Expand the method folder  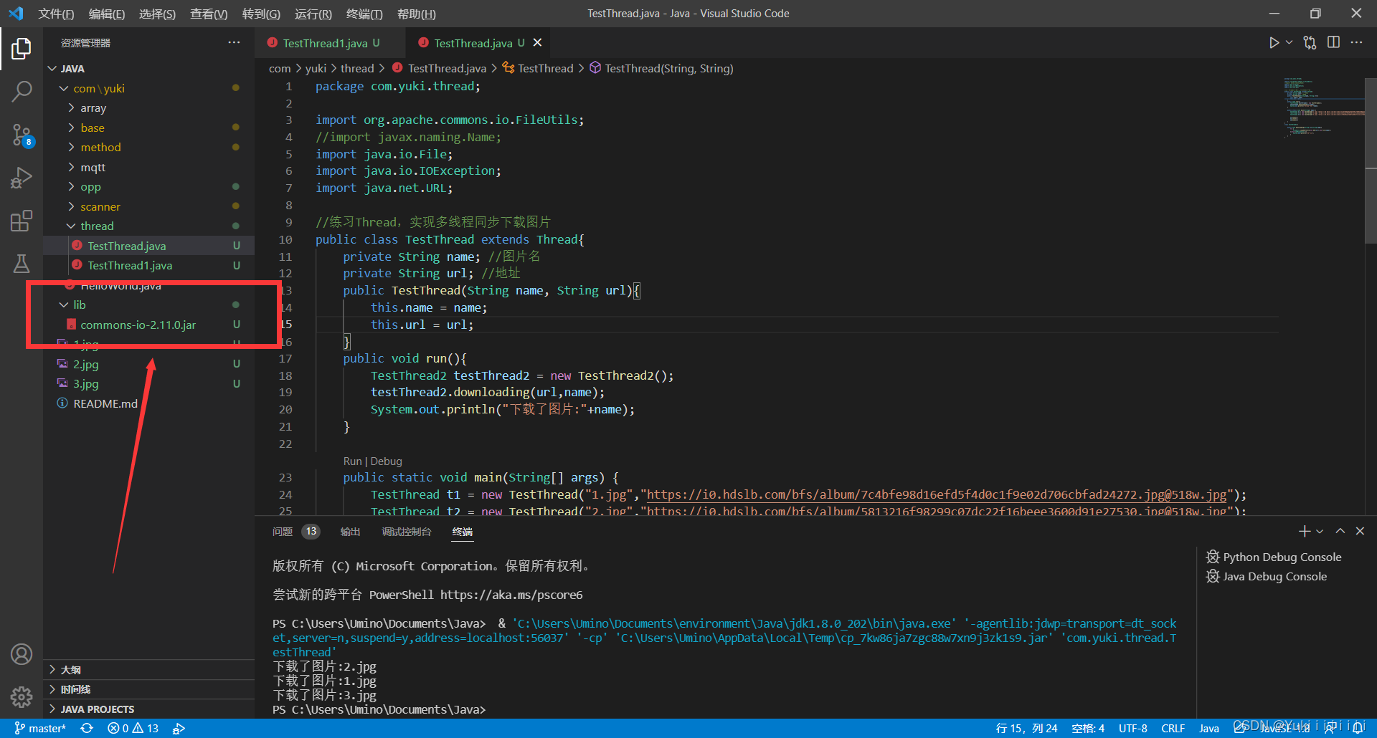pyautogui.click(x=148, y=147)
